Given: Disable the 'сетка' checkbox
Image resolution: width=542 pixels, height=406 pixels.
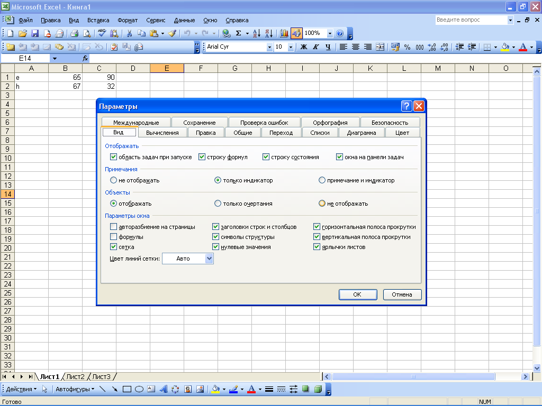Looking at the screenshot, I should tap(113, 247).
